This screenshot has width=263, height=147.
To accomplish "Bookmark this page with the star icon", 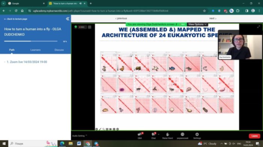I will 204,11.
